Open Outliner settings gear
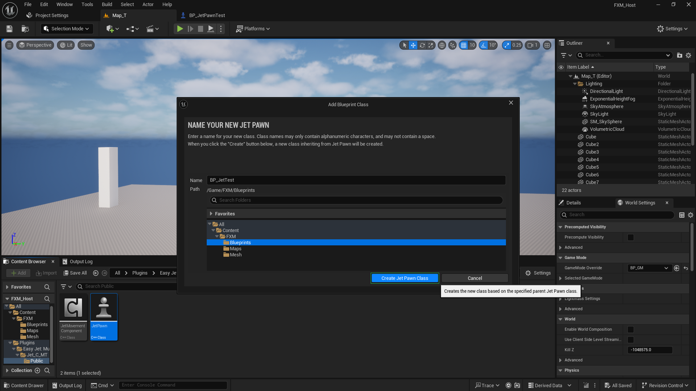Screen dimensions: 696x391 [688, 55]
